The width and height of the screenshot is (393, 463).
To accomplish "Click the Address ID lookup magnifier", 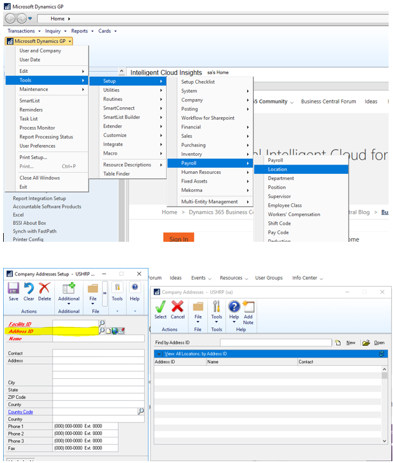I will (x=102, y=330).
